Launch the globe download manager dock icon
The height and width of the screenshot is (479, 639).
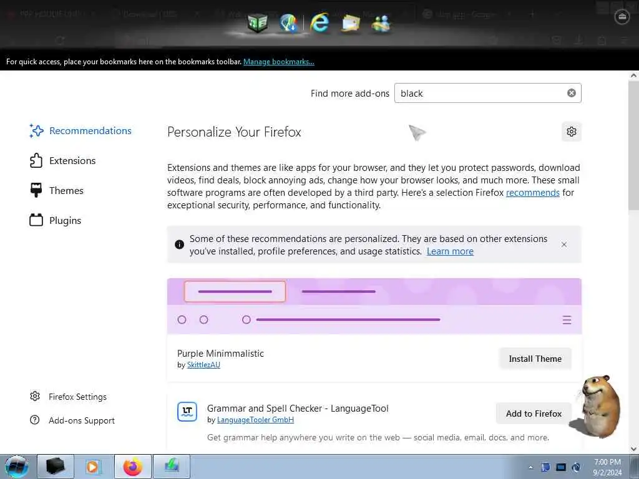click(288, 22)
